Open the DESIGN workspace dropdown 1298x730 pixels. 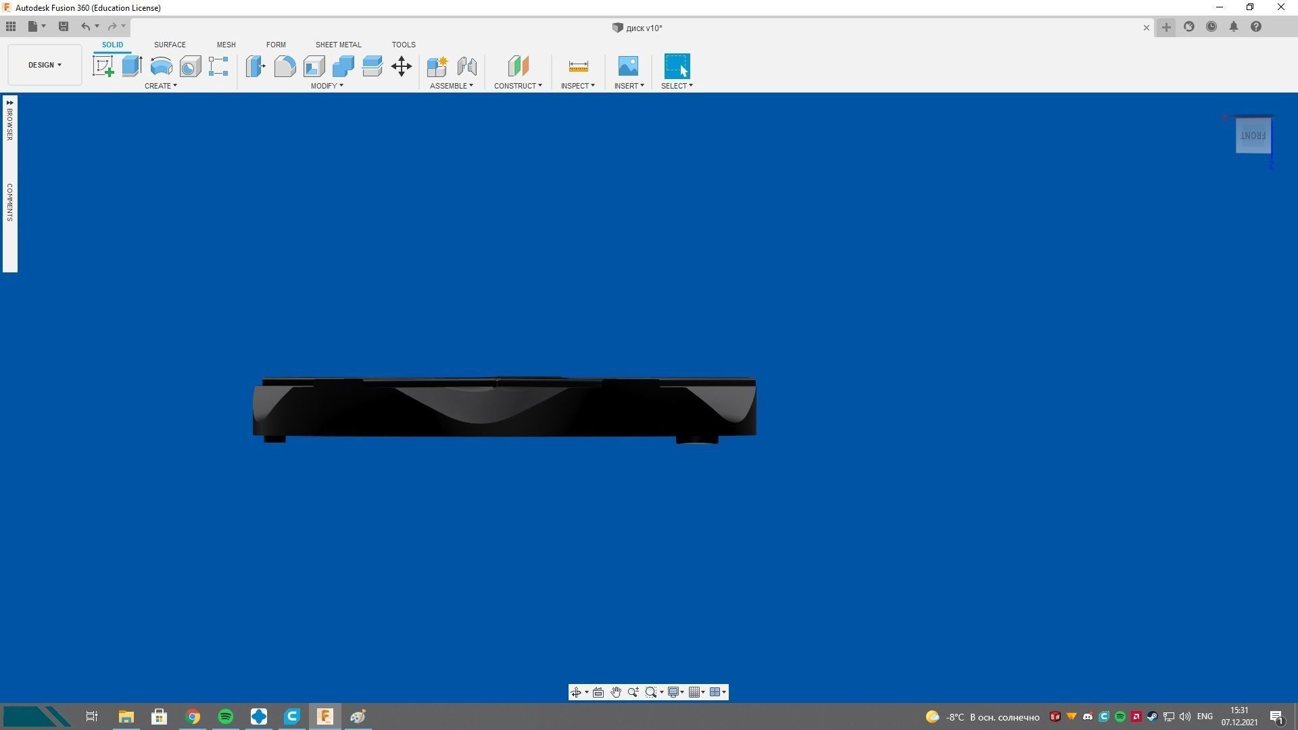point(45,65)
